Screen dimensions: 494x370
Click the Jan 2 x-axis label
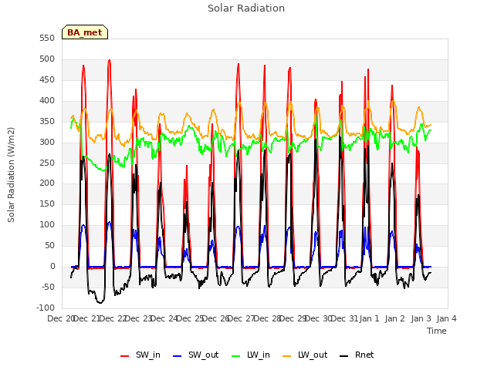pyautogui.click(x=395, y=318)
